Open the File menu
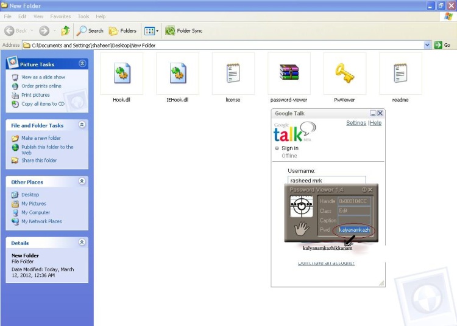Screen dimensions: 457x326 [x=7, y=16]
